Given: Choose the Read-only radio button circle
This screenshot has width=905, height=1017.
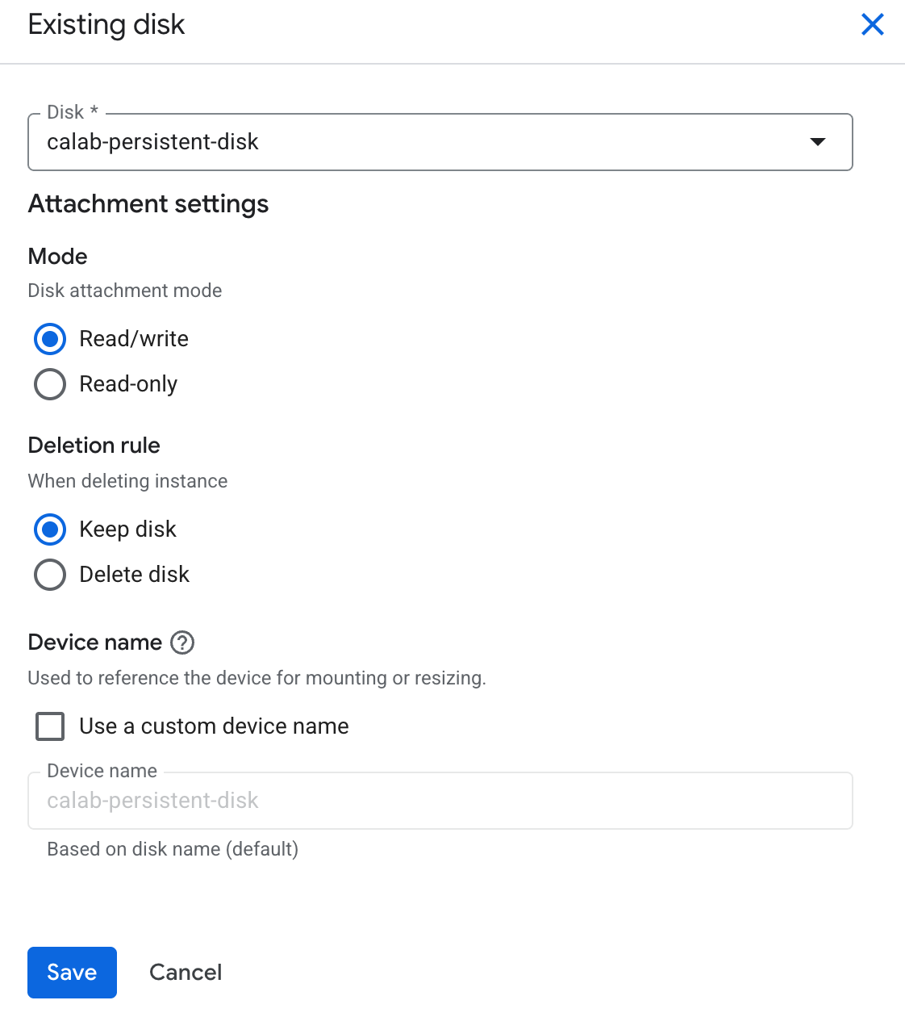Looking at the screenshot, I should [x=50, y=384].
